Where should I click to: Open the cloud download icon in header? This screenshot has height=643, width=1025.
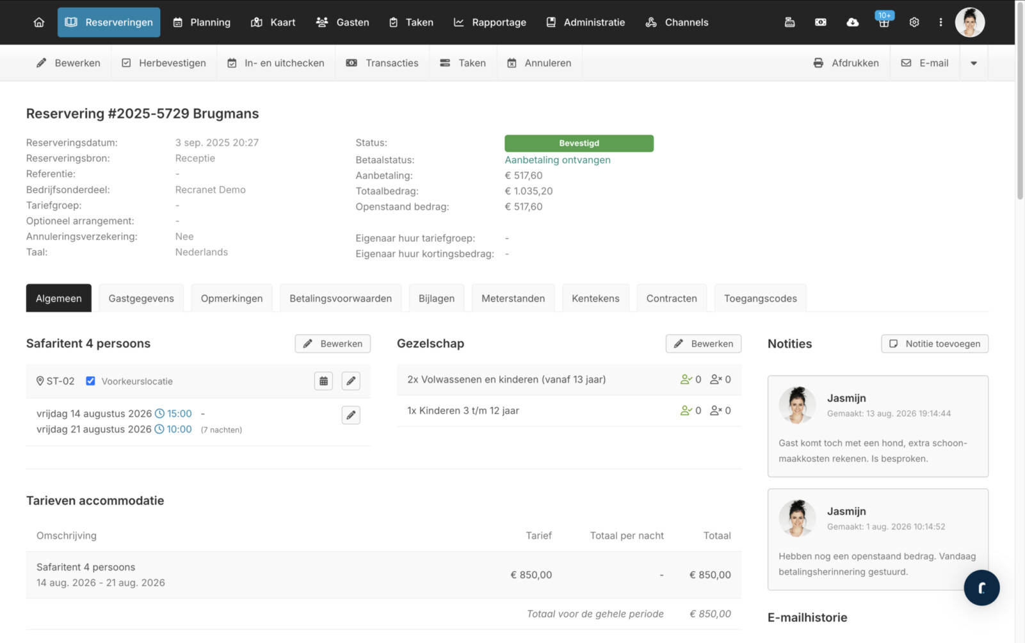point(852,22)
